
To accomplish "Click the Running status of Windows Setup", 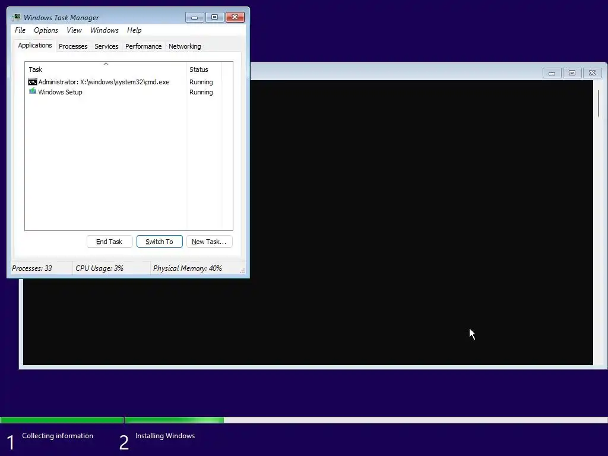I will [201, 92].
